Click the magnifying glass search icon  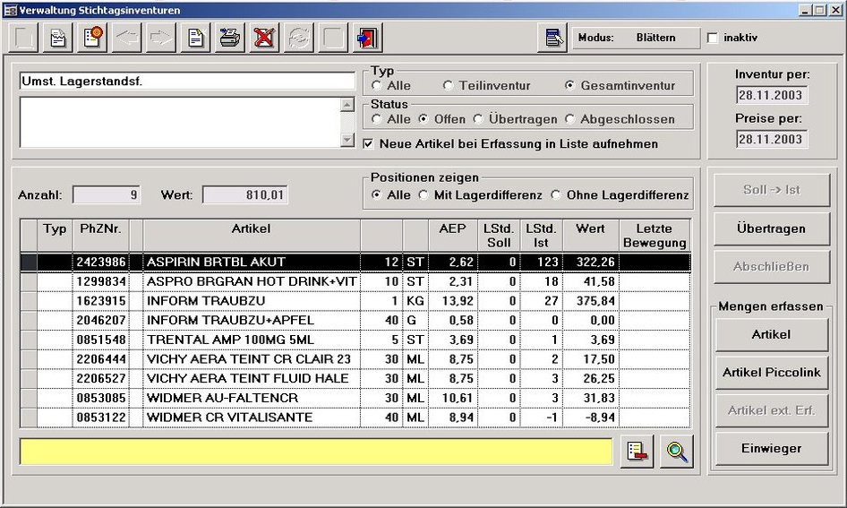[x=677, y=452]
